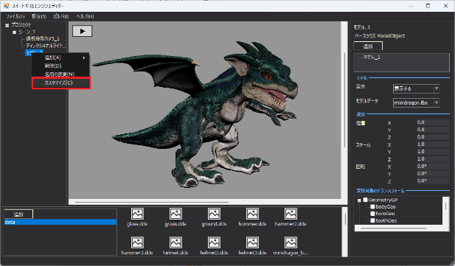Maximize the editor window
The width and height of the screenshot is (455, 266).
(x=428, y=6)
